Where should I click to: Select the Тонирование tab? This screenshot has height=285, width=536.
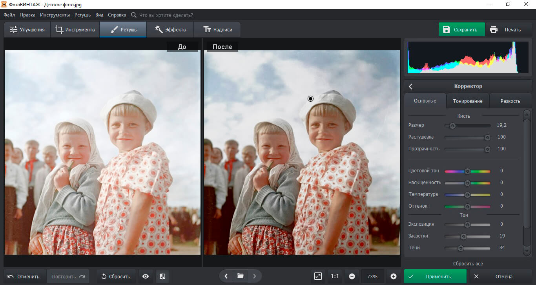point(468,101)
